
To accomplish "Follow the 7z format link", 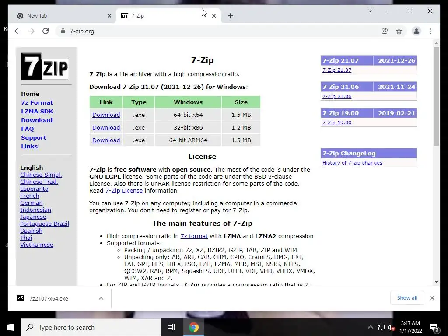I will click(x=194, y=236).
